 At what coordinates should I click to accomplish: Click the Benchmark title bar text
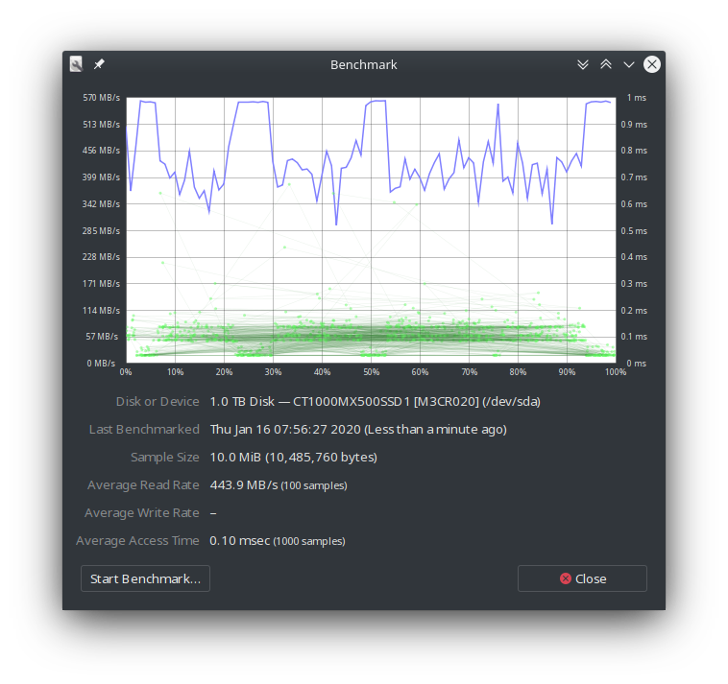(363, 64)
